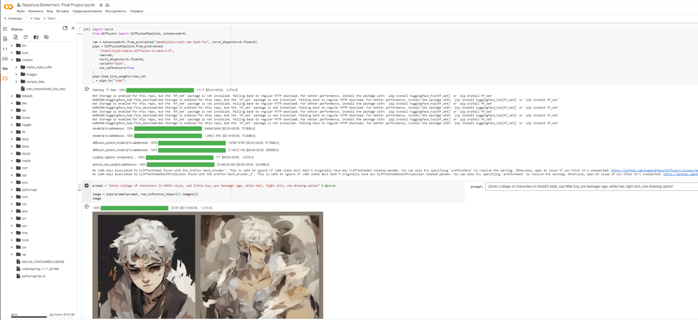Open the table of contents panel
698x320 pixels.
5,29
